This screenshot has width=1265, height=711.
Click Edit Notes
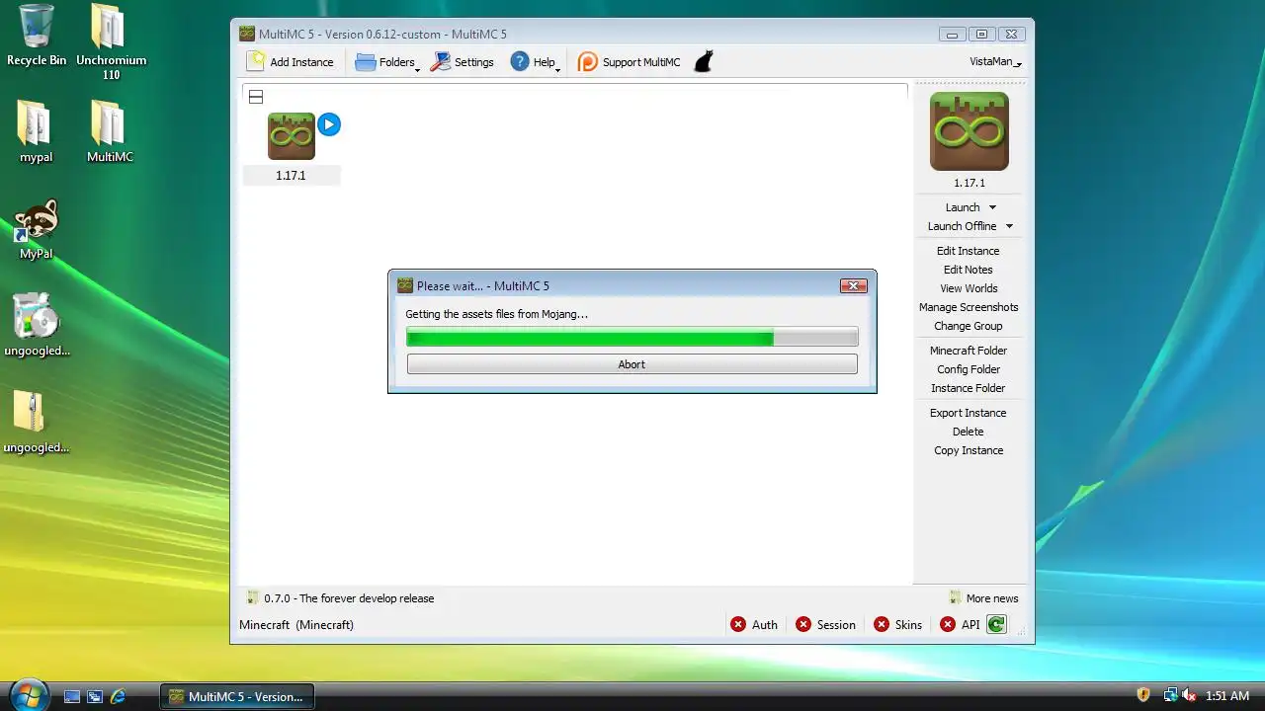[x=969, y=270]
